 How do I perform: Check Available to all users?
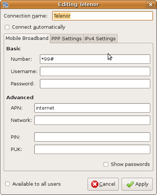(7, 184)
